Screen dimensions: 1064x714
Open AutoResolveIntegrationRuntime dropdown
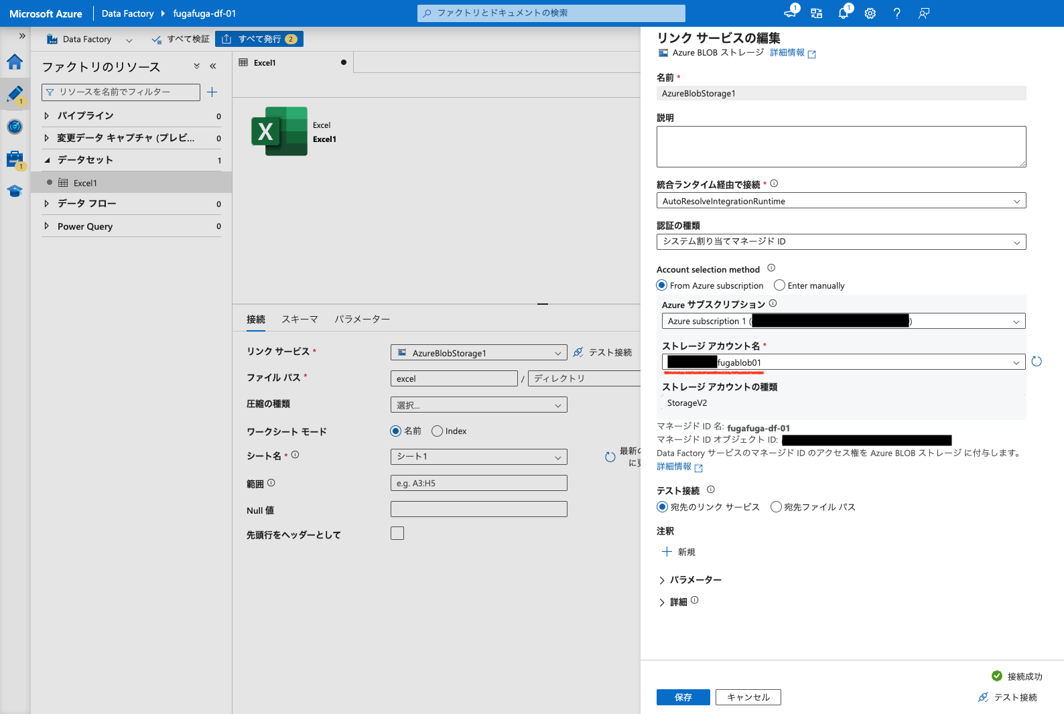point(842,201)
